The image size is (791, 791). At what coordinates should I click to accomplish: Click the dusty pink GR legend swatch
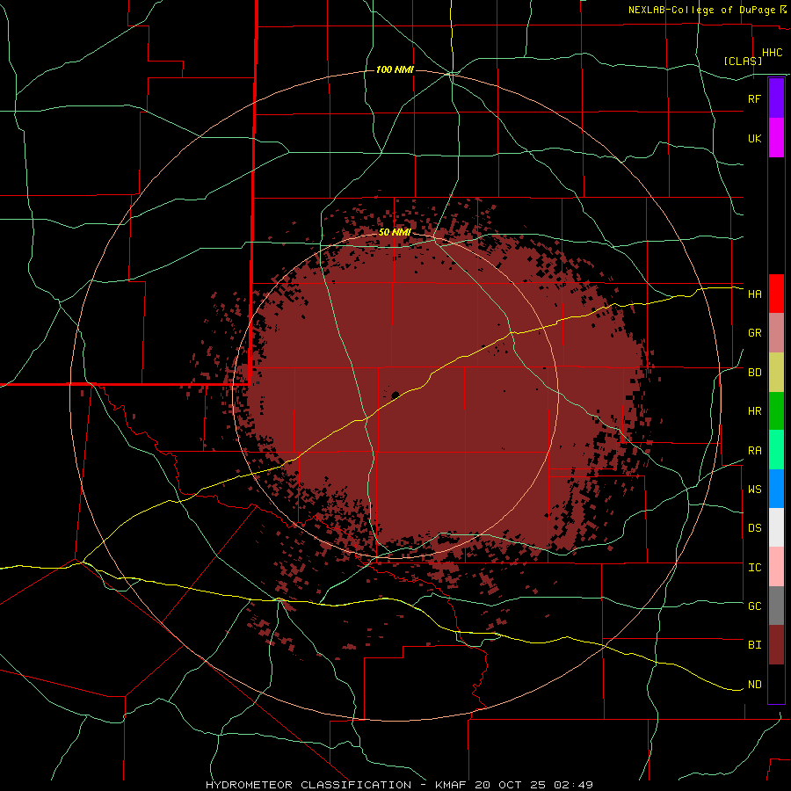point(776,333)
